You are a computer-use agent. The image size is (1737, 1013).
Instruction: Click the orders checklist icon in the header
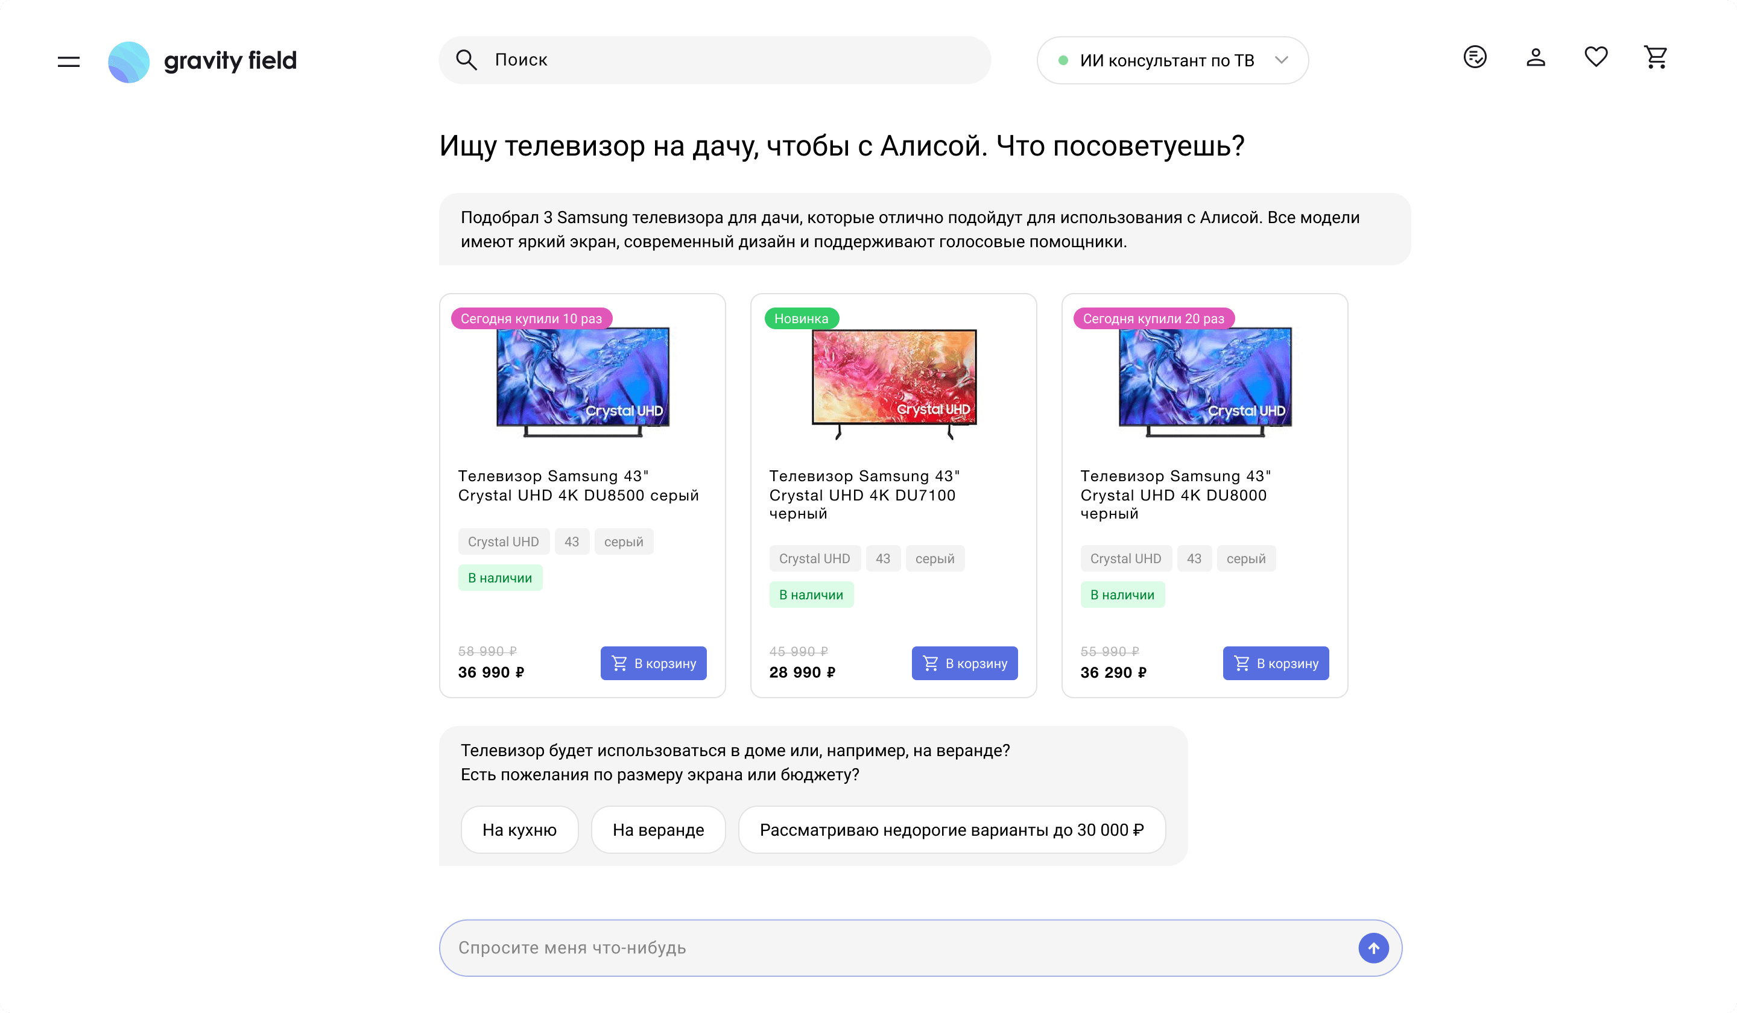pos(1475,58)
